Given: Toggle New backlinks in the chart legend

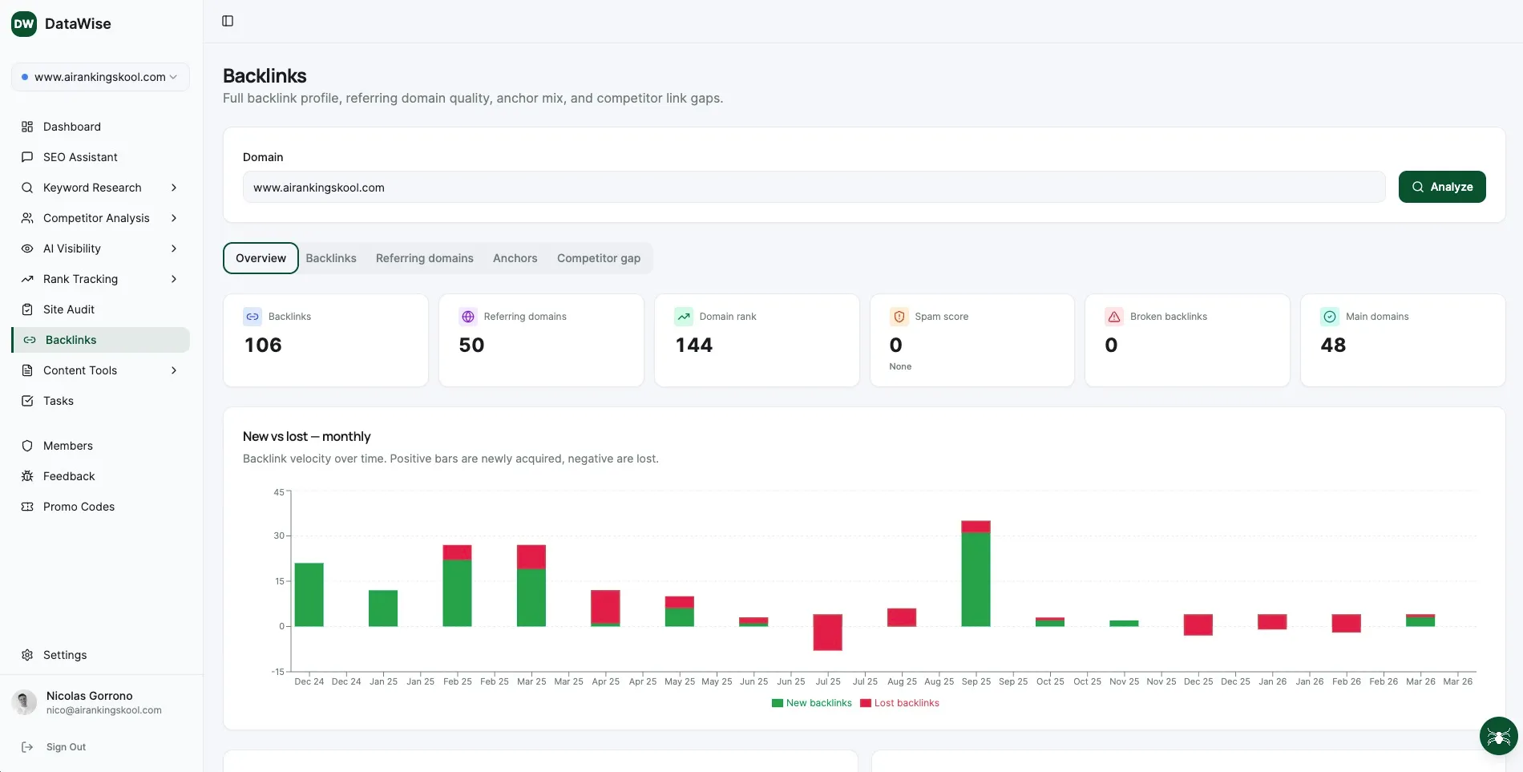Looking at the screenshot, I should (x=811, y=703).
